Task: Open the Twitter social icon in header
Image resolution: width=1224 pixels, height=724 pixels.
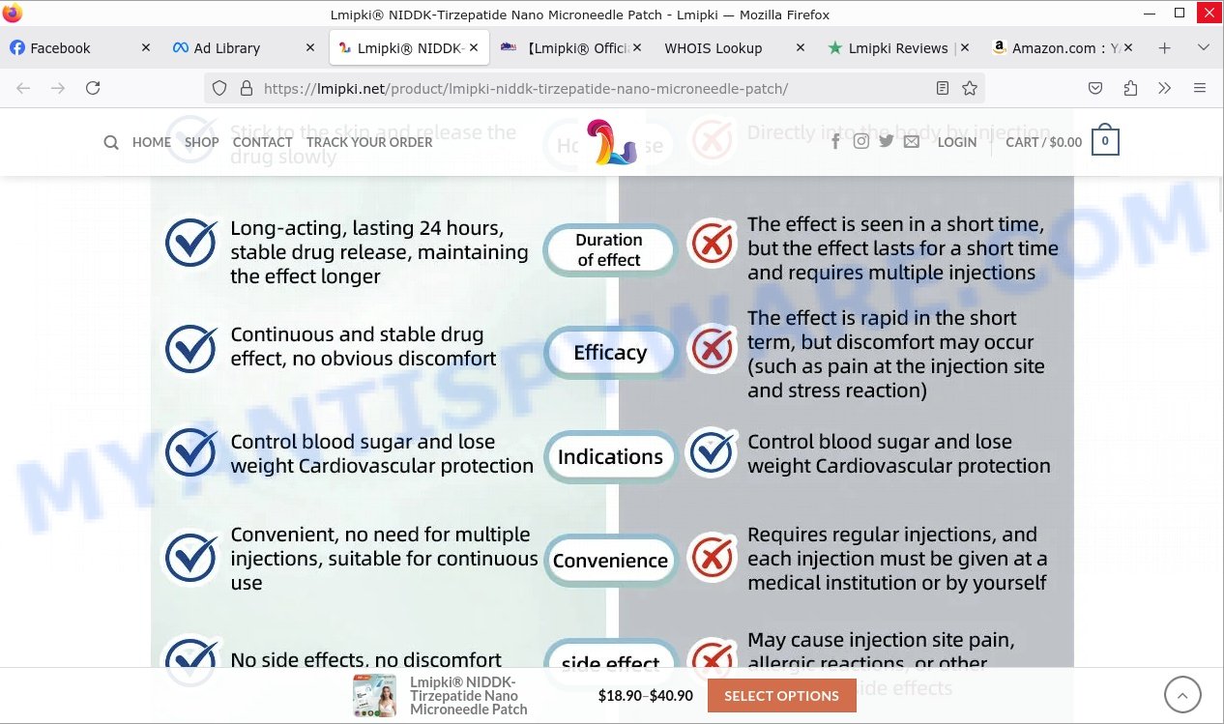Action: tap(887, 142)
